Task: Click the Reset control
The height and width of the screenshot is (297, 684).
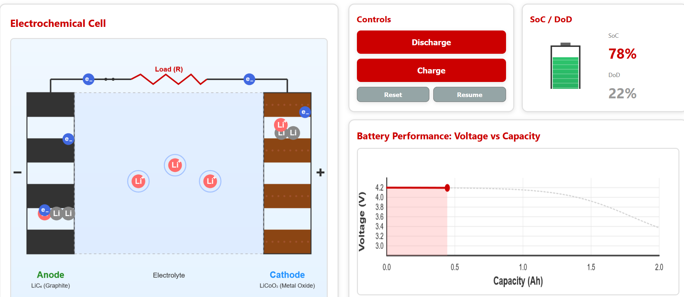Action: (x=393, y=94)
